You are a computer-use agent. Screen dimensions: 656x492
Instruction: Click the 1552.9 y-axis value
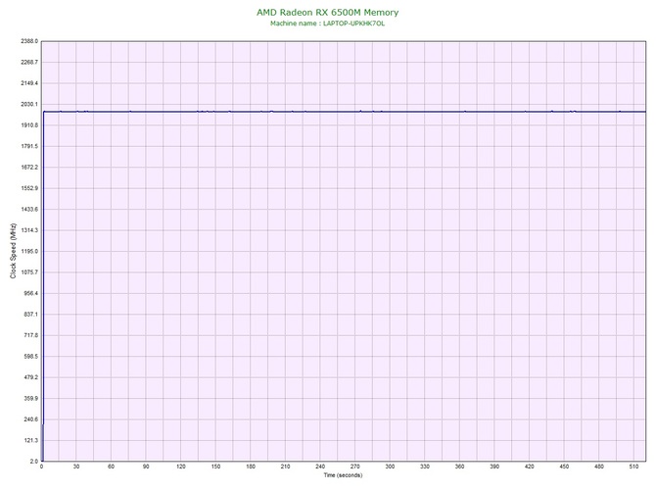[x=29, y=188]
